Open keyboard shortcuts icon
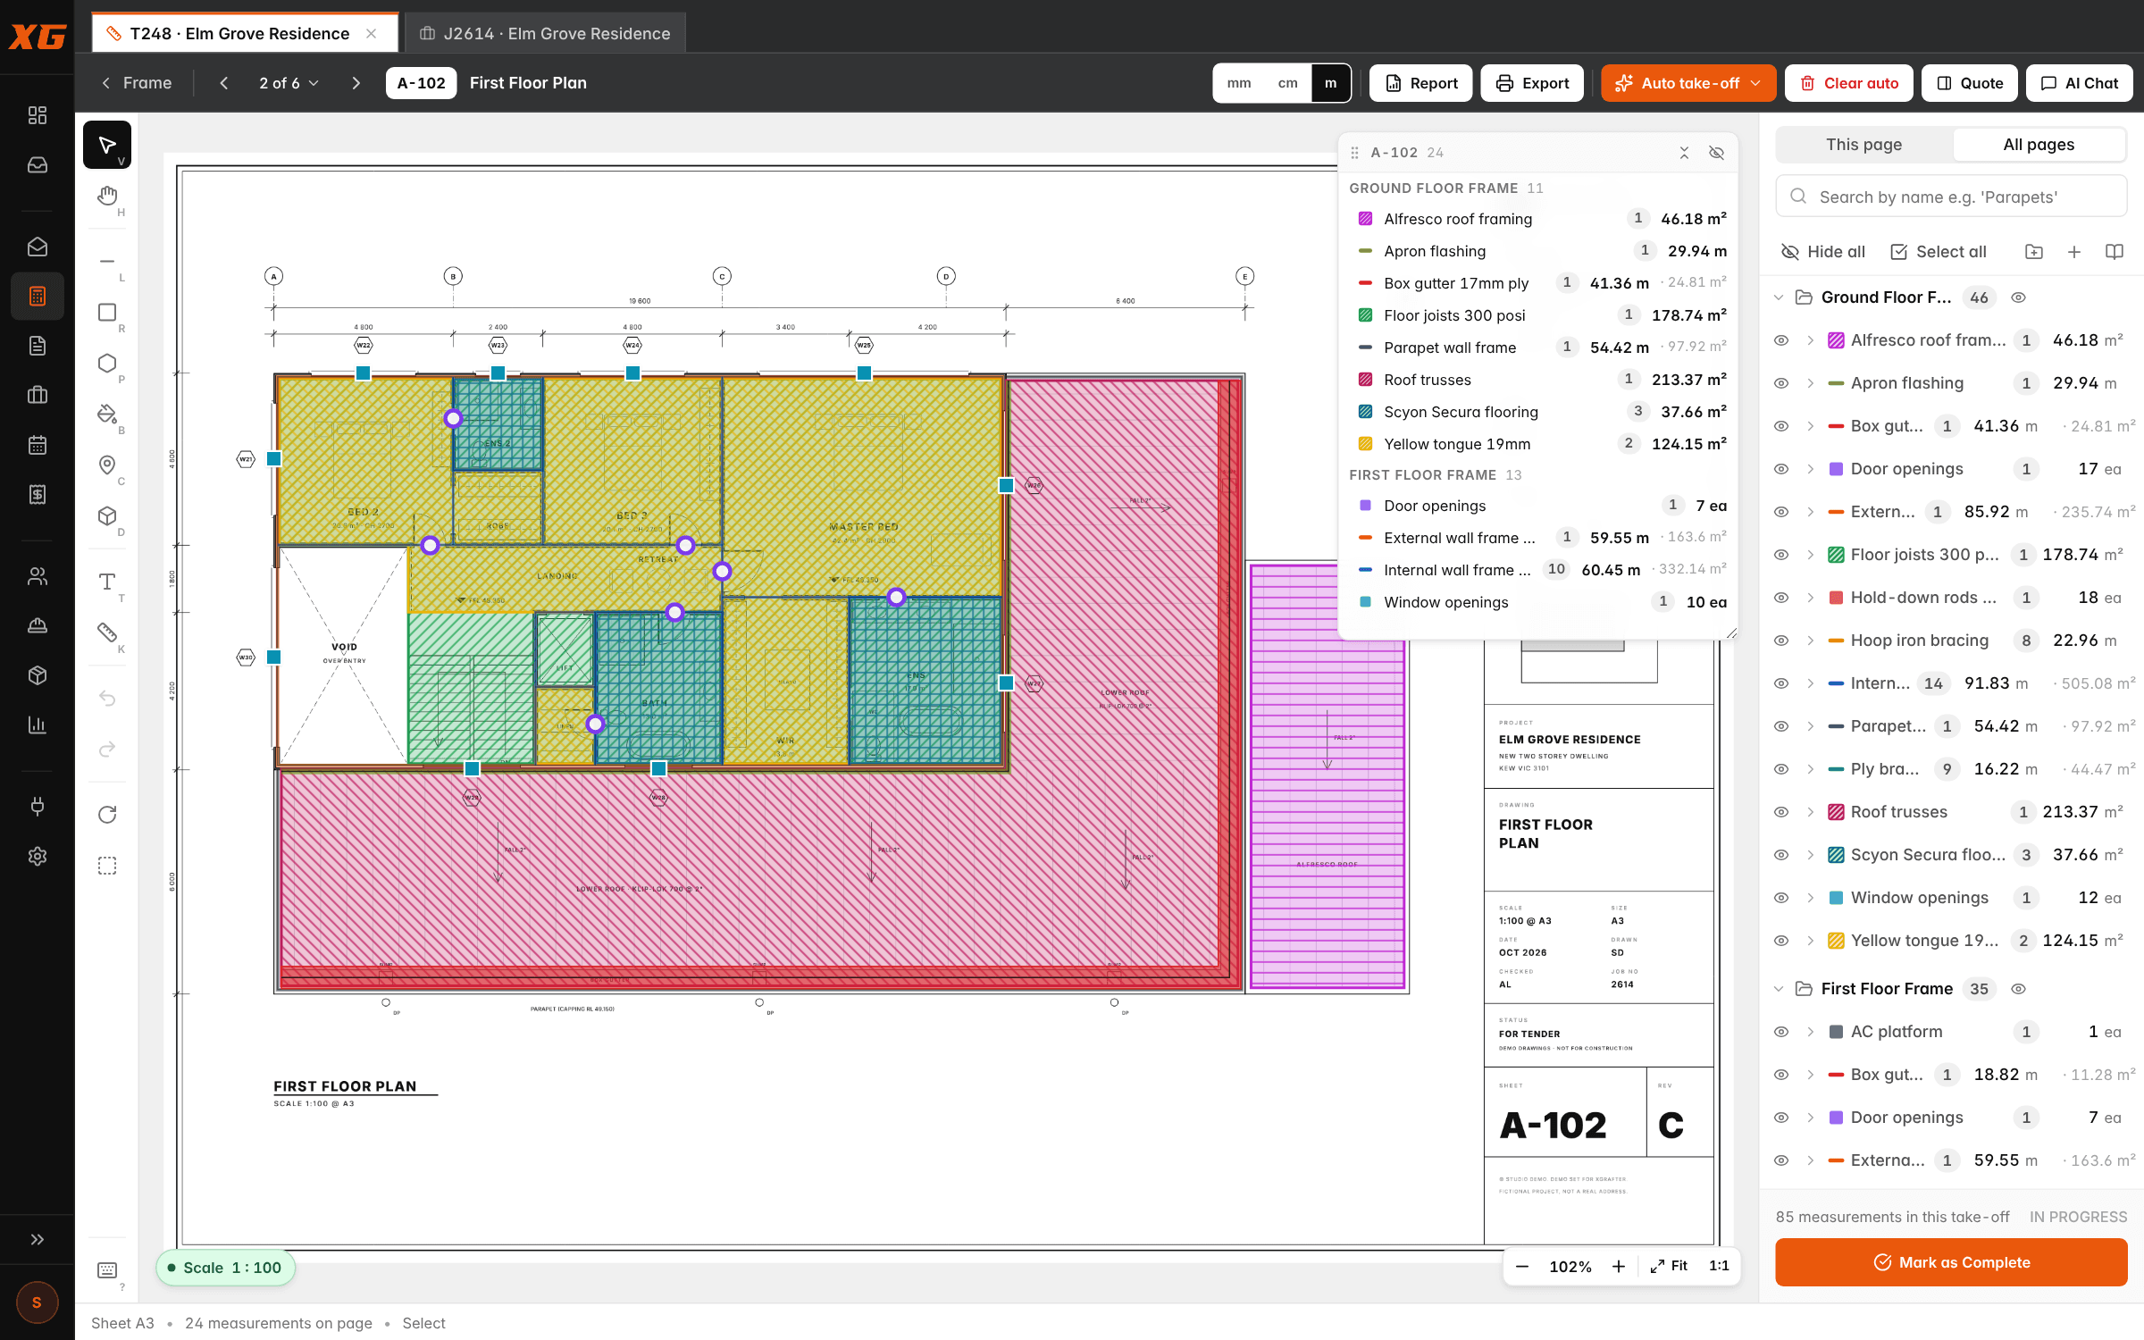Viewport: 2144px width, 1340px height. click(107, 1269)
